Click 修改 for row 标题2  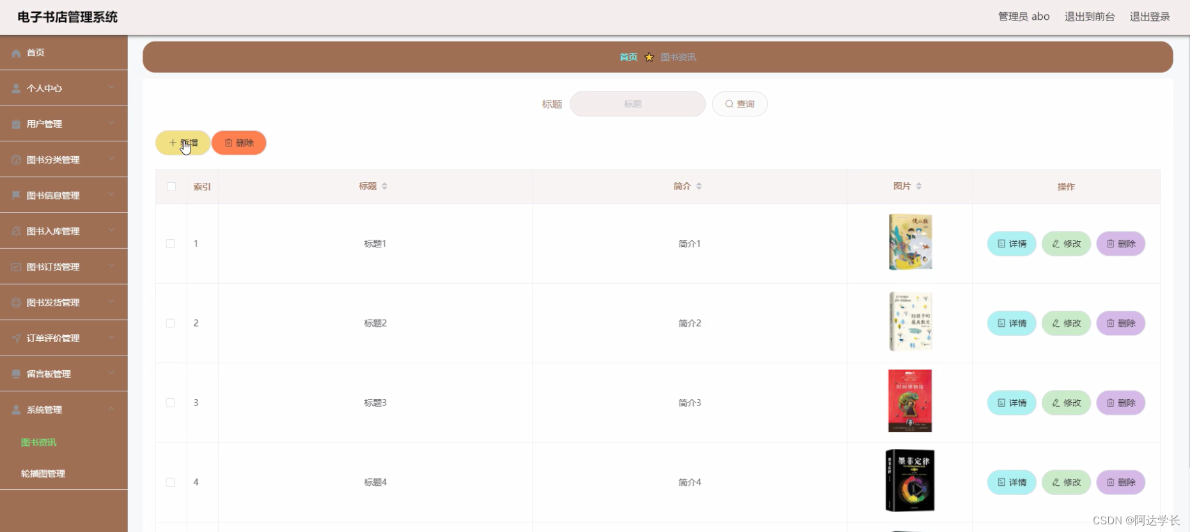[x=1067, y=324]
